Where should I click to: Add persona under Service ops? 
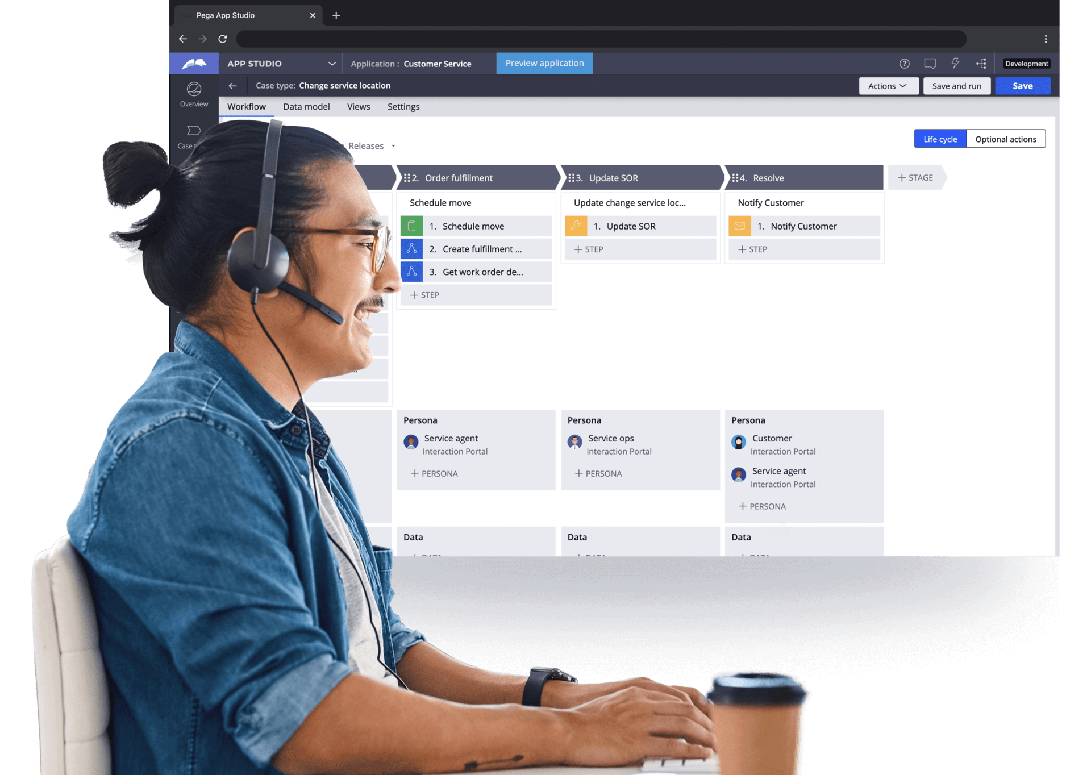(x=598, y=473)
